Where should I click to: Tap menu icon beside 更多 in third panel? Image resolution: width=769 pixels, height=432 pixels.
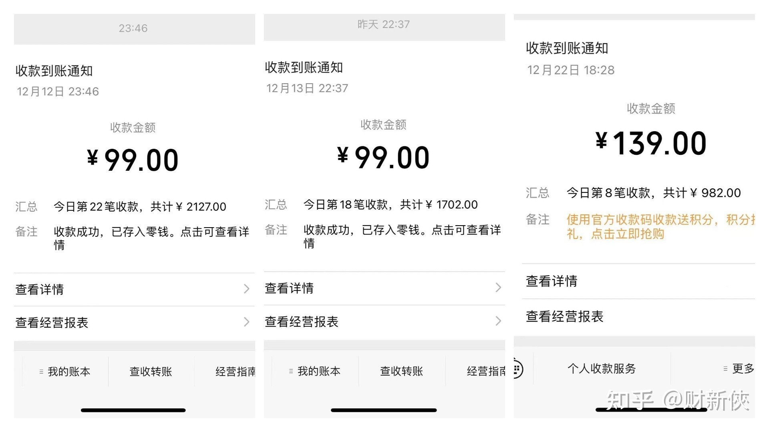point(725,368)
